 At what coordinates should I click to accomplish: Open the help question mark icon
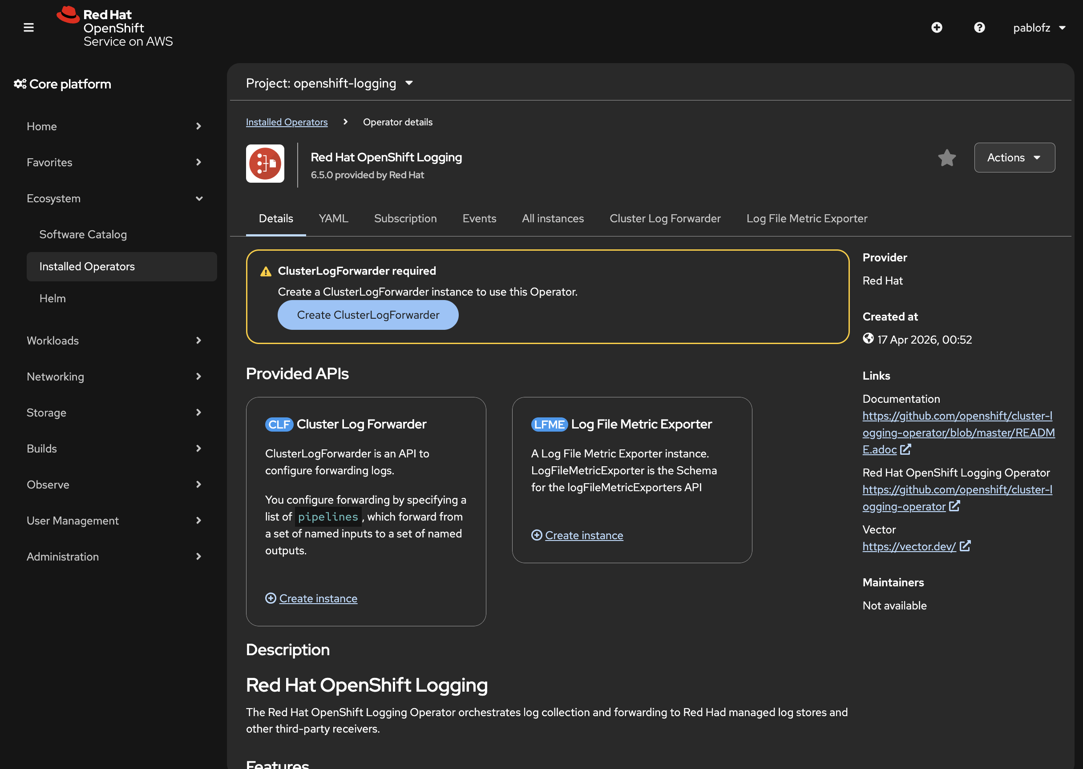(979, 28)
